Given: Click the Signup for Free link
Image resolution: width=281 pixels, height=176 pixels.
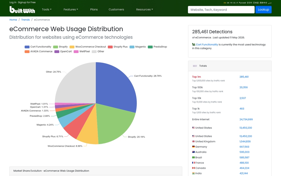Looking at the screenshot, I should click(27, 2).
